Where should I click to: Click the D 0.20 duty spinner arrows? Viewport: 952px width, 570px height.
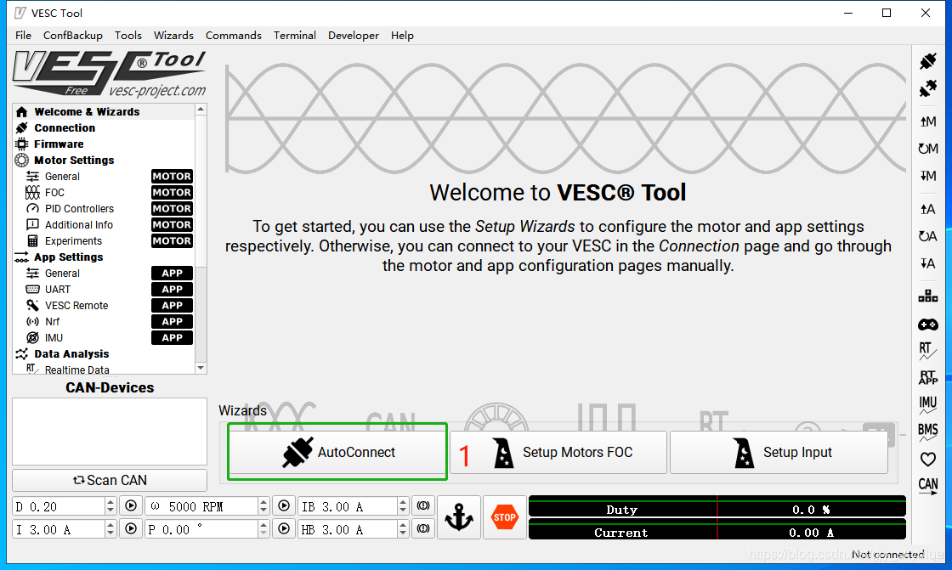pos(110,505)
